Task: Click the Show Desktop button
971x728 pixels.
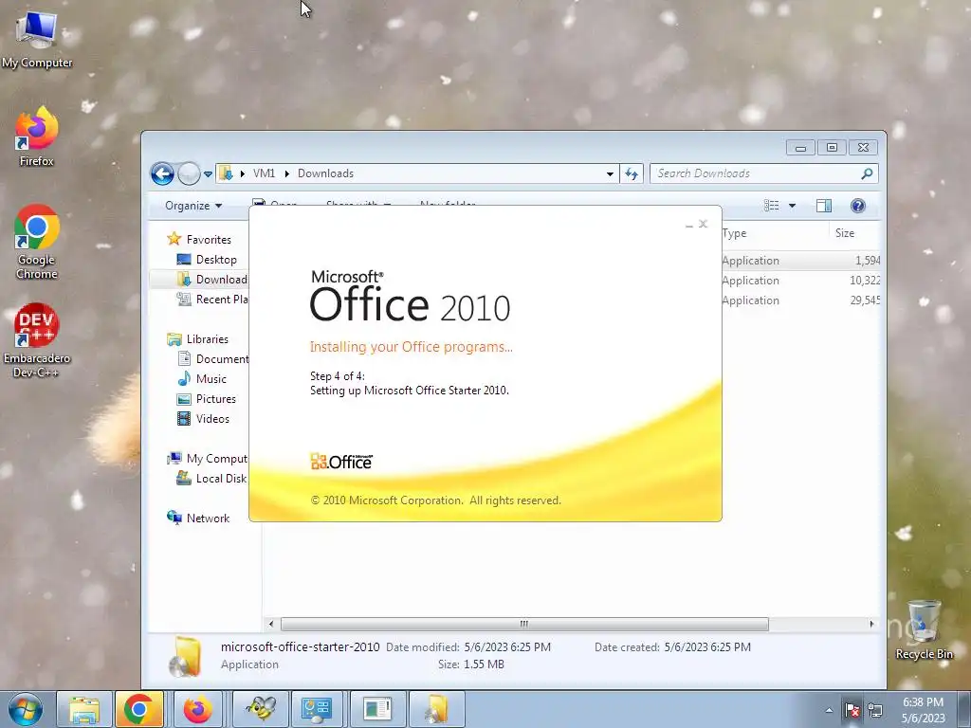Action: (963, 709)
